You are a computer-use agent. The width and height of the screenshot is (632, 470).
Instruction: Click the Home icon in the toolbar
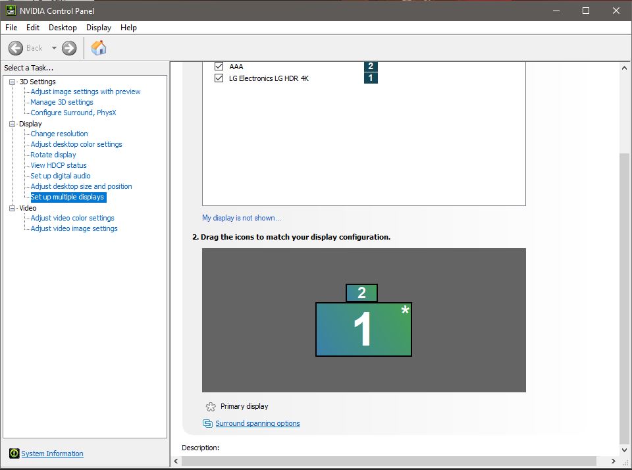click(x=98, y=48)
